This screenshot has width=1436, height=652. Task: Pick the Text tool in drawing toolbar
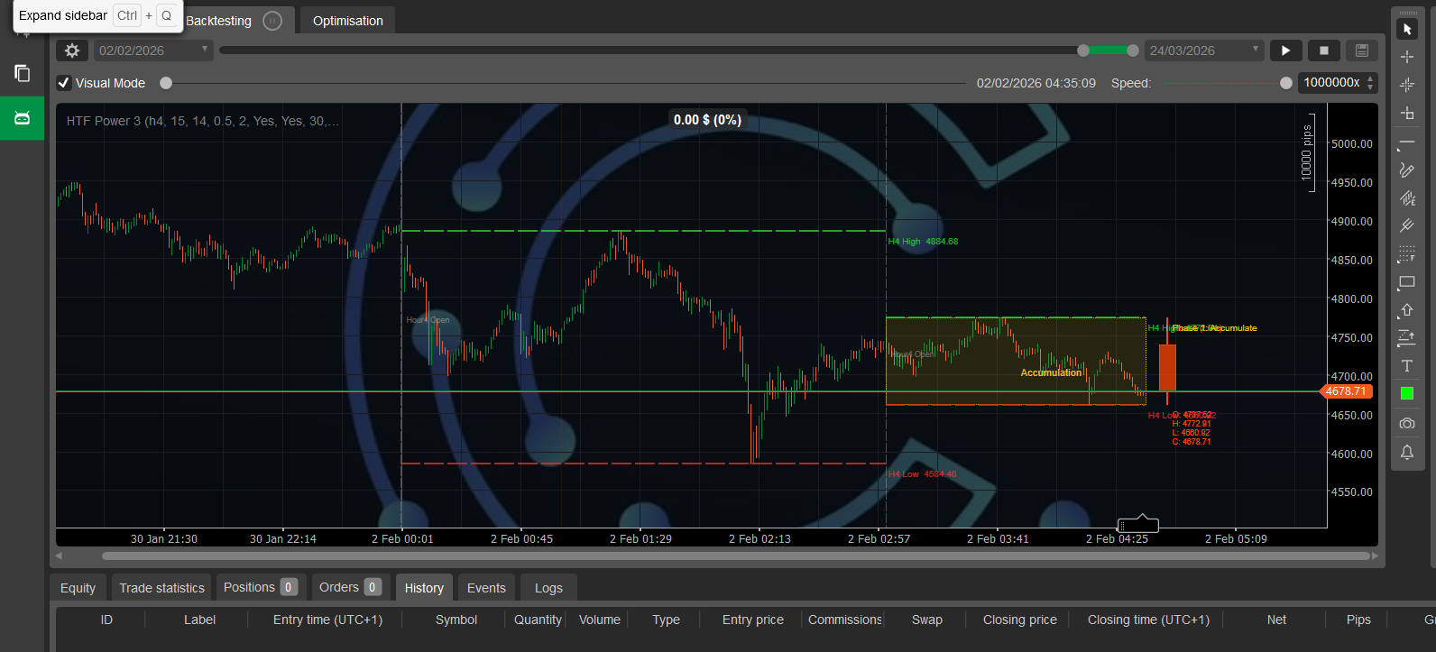click(1406, 365)
